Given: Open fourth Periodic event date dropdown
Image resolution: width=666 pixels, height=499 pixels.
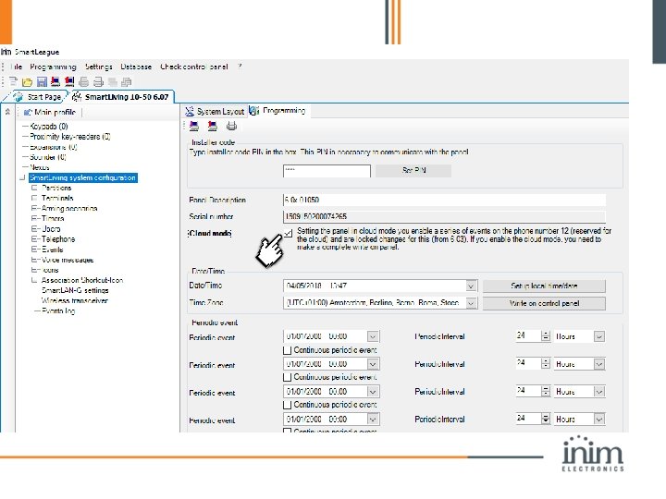Looking at the screenshot, I should coord(373,420).
